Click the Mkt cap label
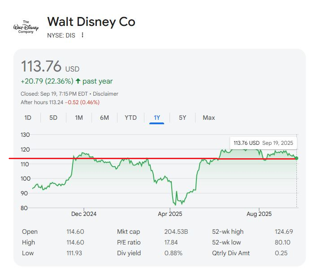This screenshot has height=274, width=309. pyautogui.click(x=128, y=232)
